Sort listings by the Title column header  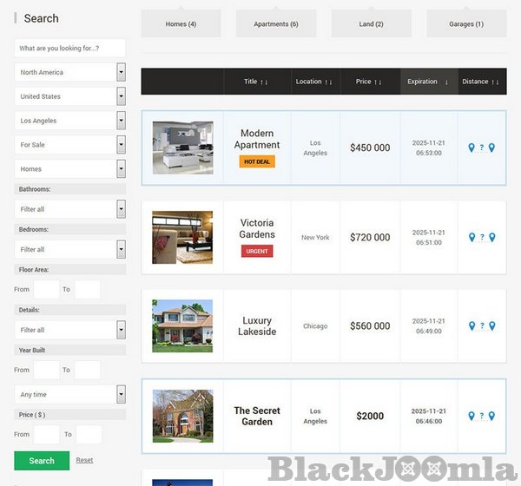256,82
